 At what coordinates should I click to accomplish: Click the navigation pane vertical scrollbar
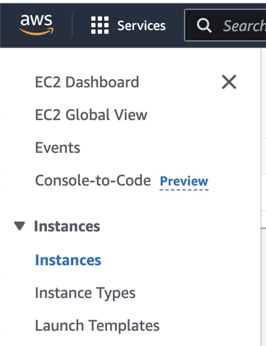click(261, 197)
